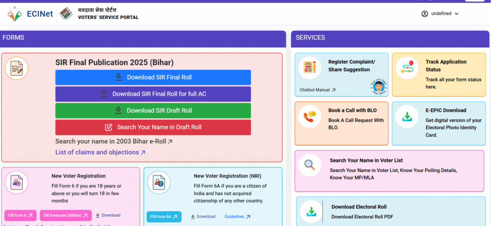Click the Book a Call phone icon
The width and height of the screenshot is (491, 226).
pos(310,116)
